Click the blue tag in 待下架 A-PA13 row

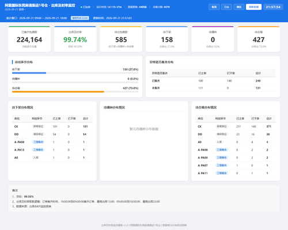point(38,149)
